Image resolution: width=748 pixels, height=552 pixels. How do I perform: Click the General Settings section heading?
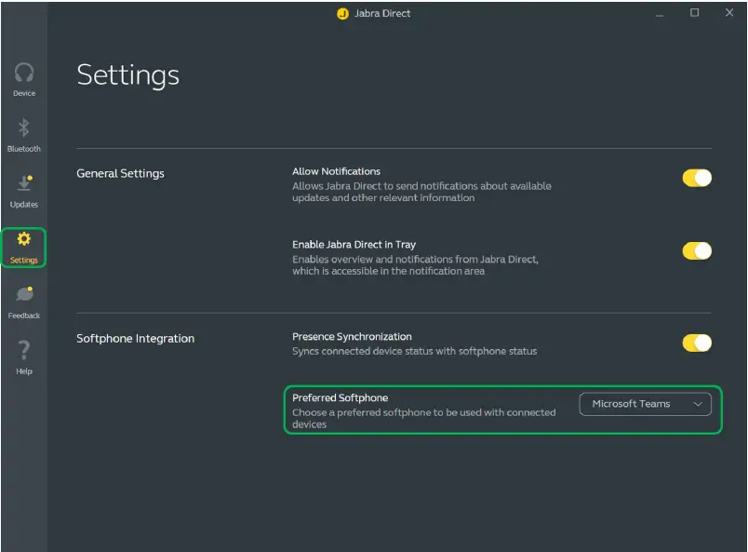120,173
